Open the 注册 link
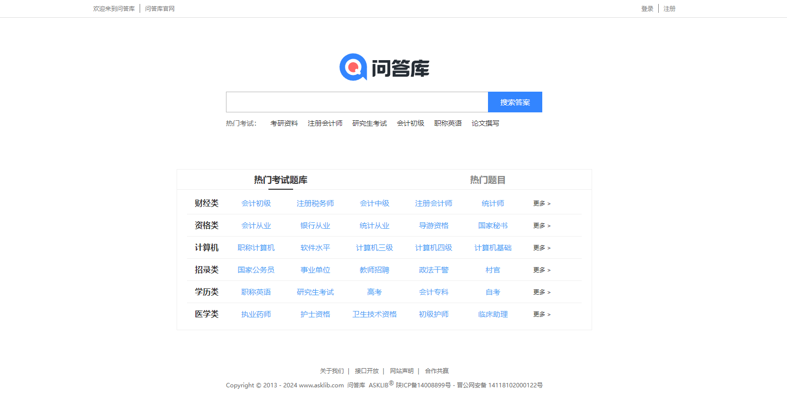This screenshot has height=412, width=787. click(670, 9)
